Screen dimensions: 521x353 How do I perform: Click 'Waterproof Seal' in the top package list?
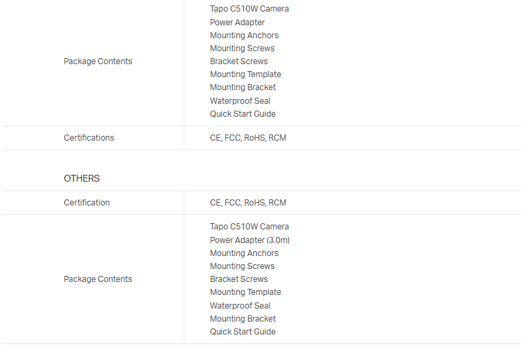240,101
